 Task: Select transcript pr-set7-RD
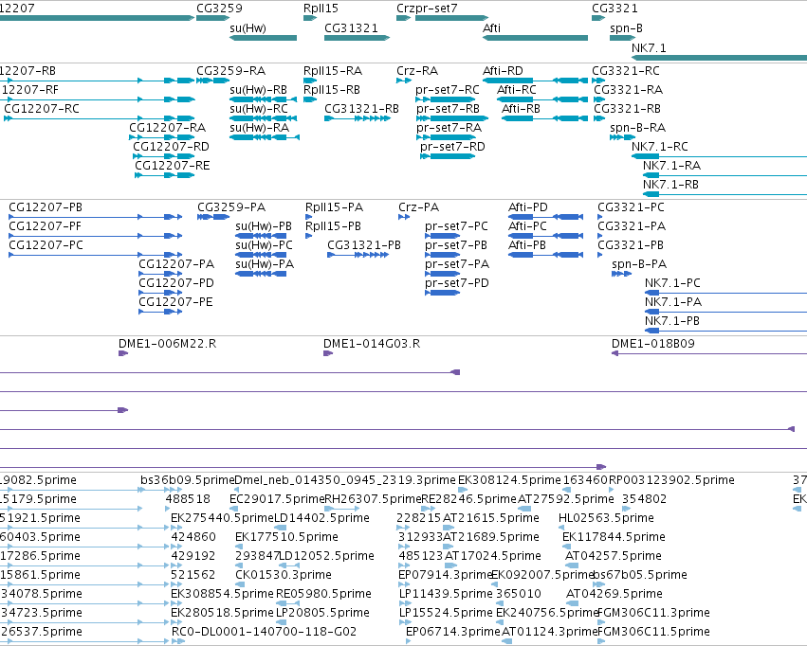pos(452,147)
